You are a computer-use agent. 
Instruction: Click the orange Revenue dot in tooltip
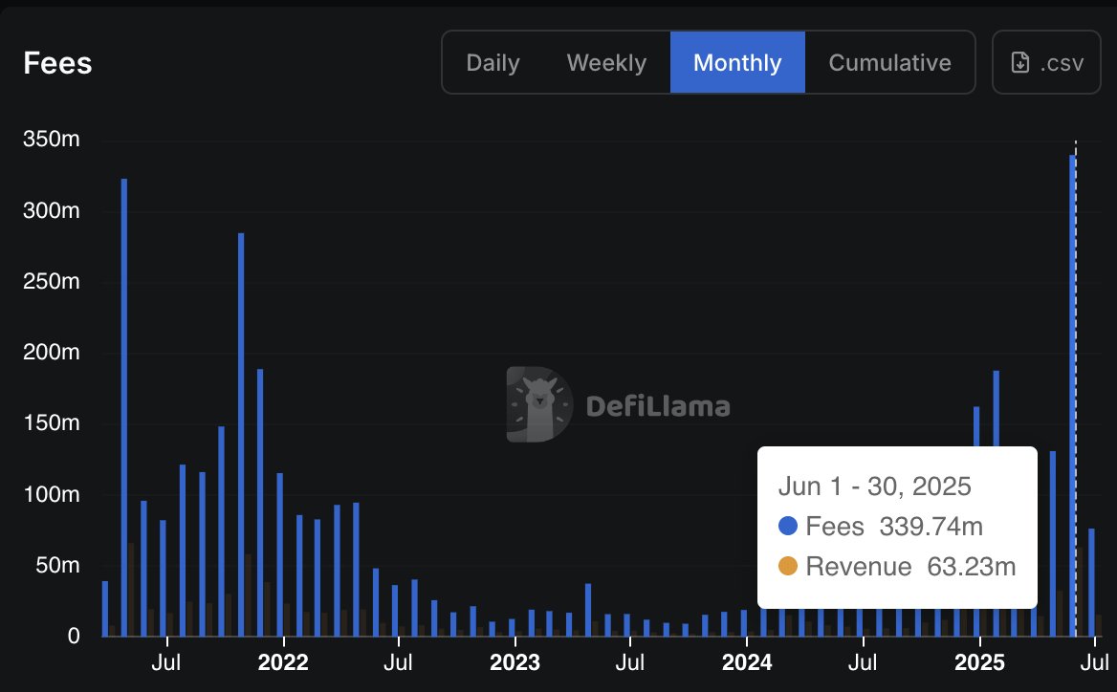tap(788, 566)
